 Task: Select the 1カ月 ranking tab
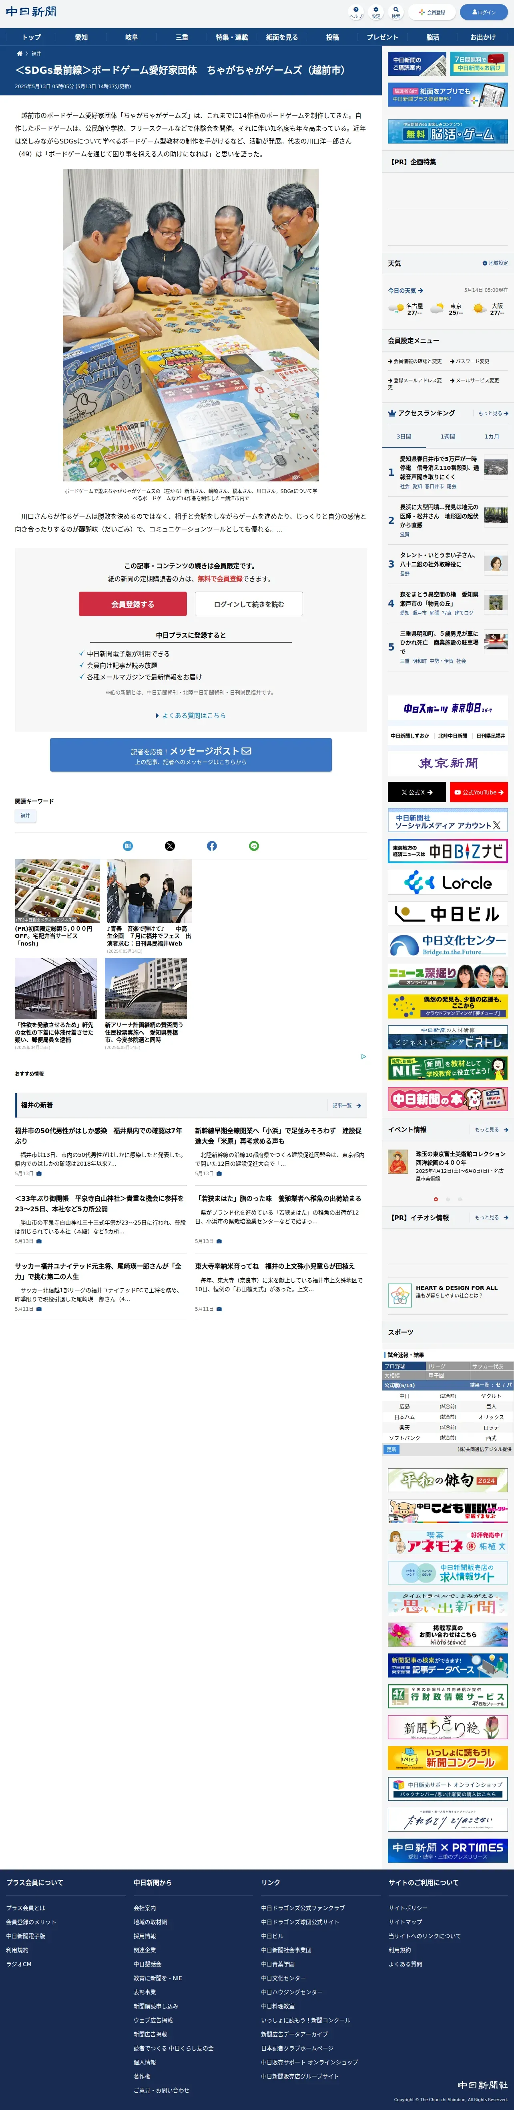pyautogui.click(x=491, y=437)
